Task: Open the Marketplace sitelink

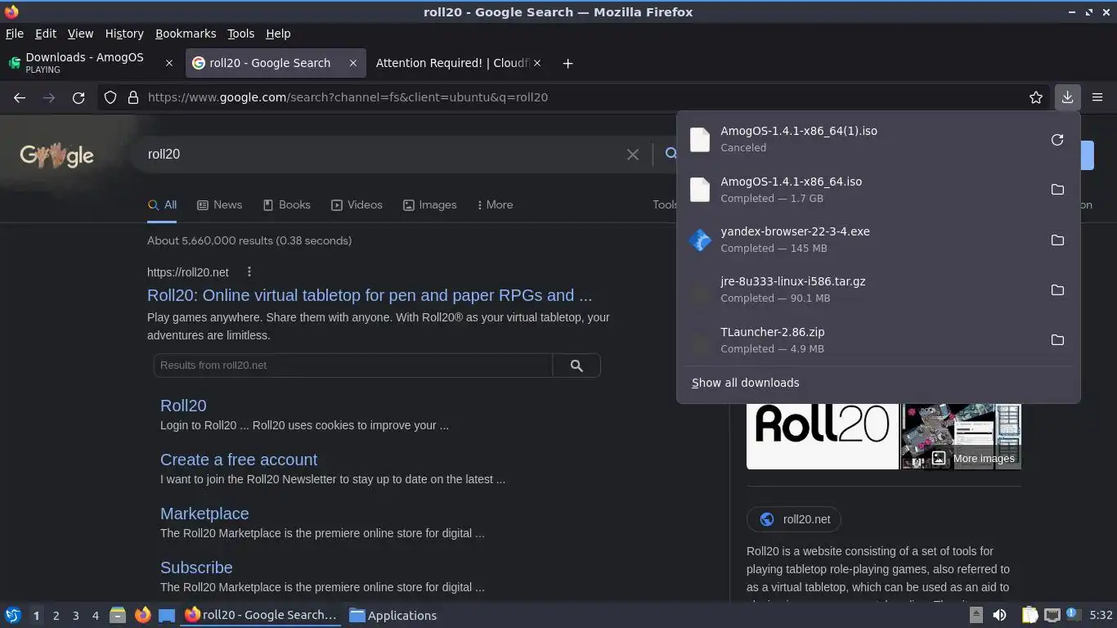Action: pyautogui.click(x=204, y=514)
